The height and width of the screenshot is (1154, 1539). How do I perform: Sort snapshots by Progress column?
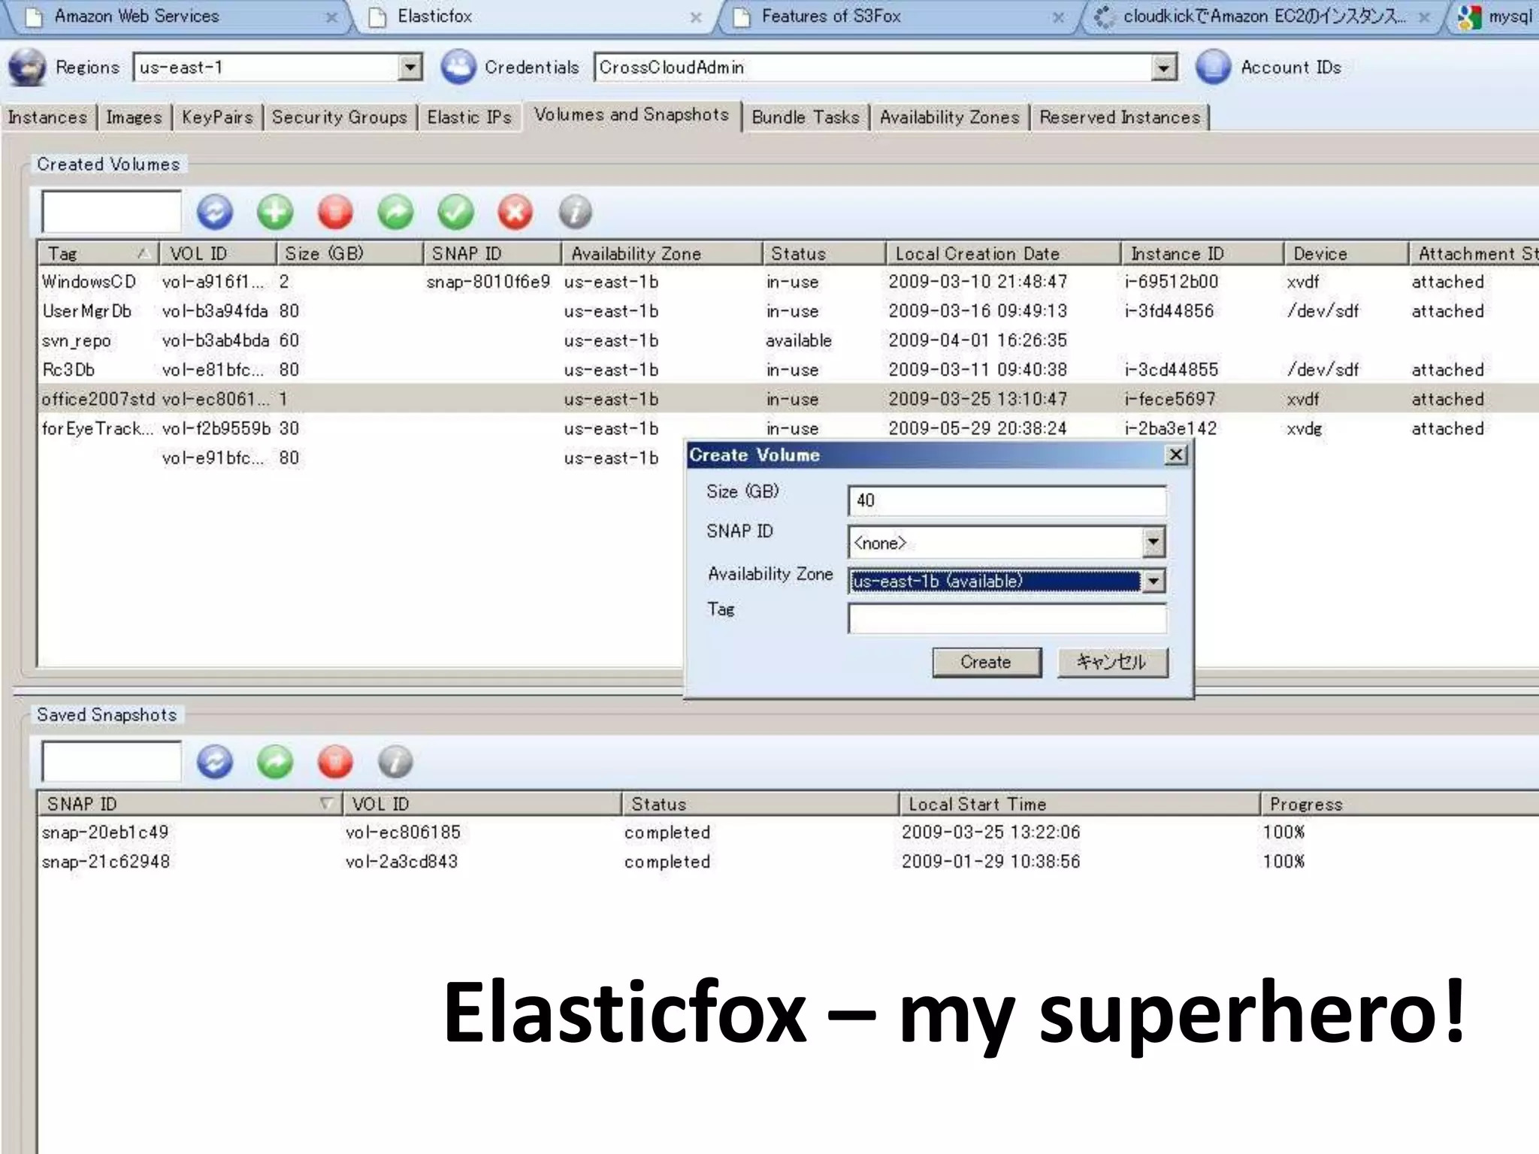(1399, 804)
